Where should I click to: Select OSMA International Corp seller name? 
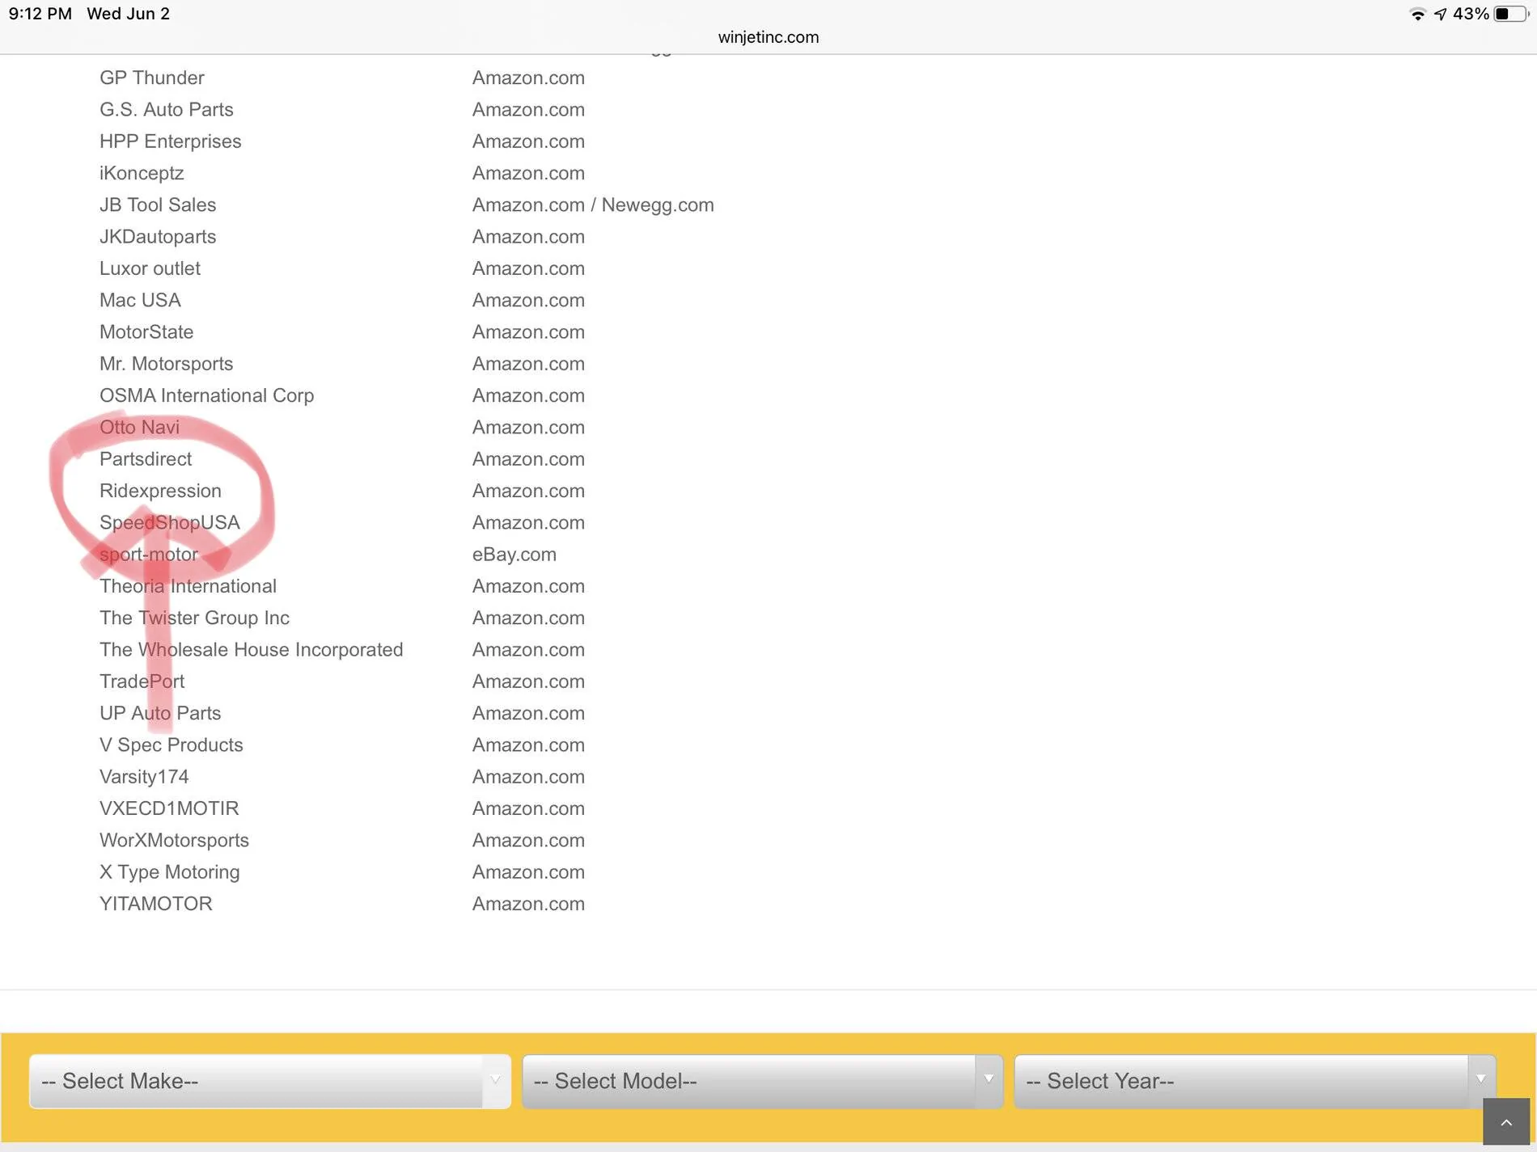tap(207, 395)
